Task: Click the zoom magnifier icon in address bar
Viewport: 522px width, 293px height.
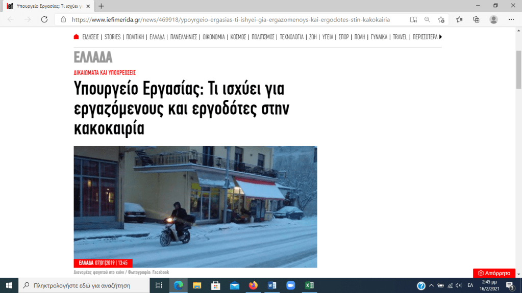Action: (427, 19)
